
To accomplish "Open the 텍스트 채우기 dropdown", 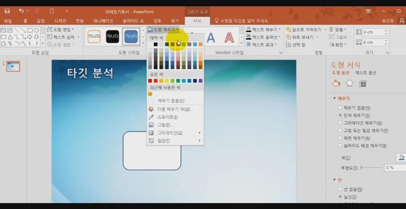I will pos(263,29).
